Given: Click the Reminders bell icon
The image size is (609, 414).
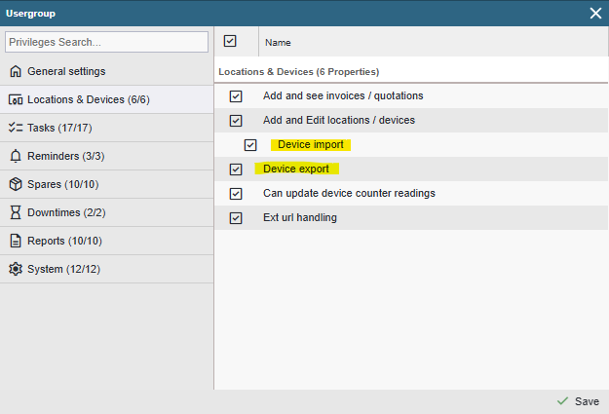Looking at the screenshot, I should coord(16,156).
